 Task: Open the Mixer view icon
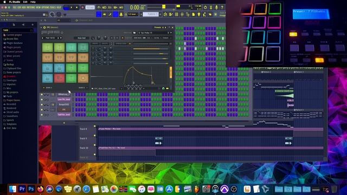(x=182, y=15)
